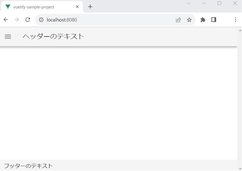Close the vuetify-sample-project tab
This screenshot has height=171, width=242.
[77, 7]
